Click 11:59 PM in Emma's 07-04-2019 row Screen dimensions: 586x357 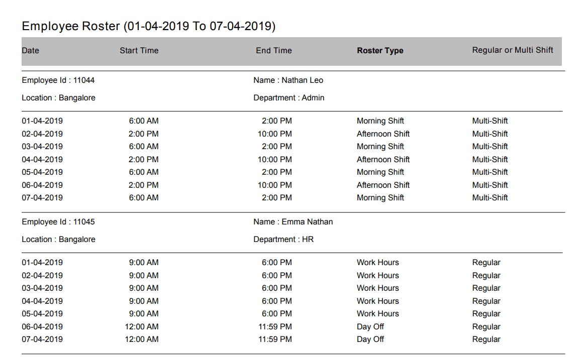pos(275,339)
